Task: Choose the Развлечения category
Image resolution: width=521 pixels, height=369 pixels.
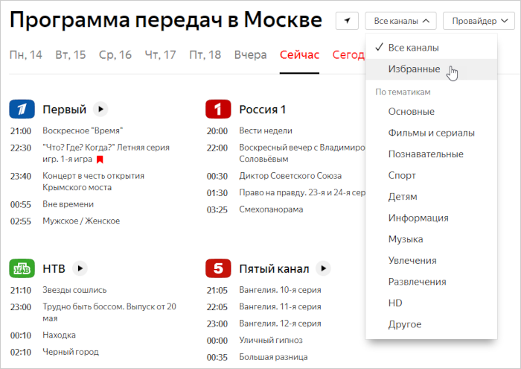Action: pyautogui.click(x=431, y=282)
